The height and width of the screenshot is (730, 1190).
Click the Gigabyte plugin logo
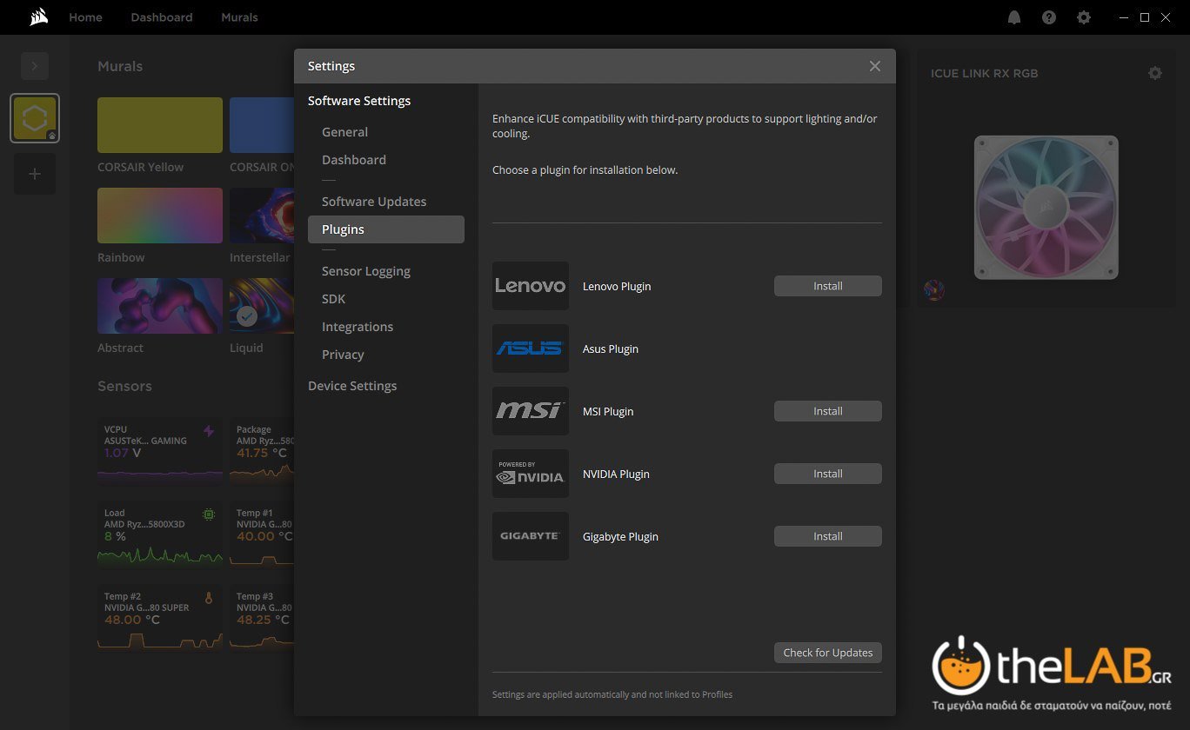tap(531, 536)
